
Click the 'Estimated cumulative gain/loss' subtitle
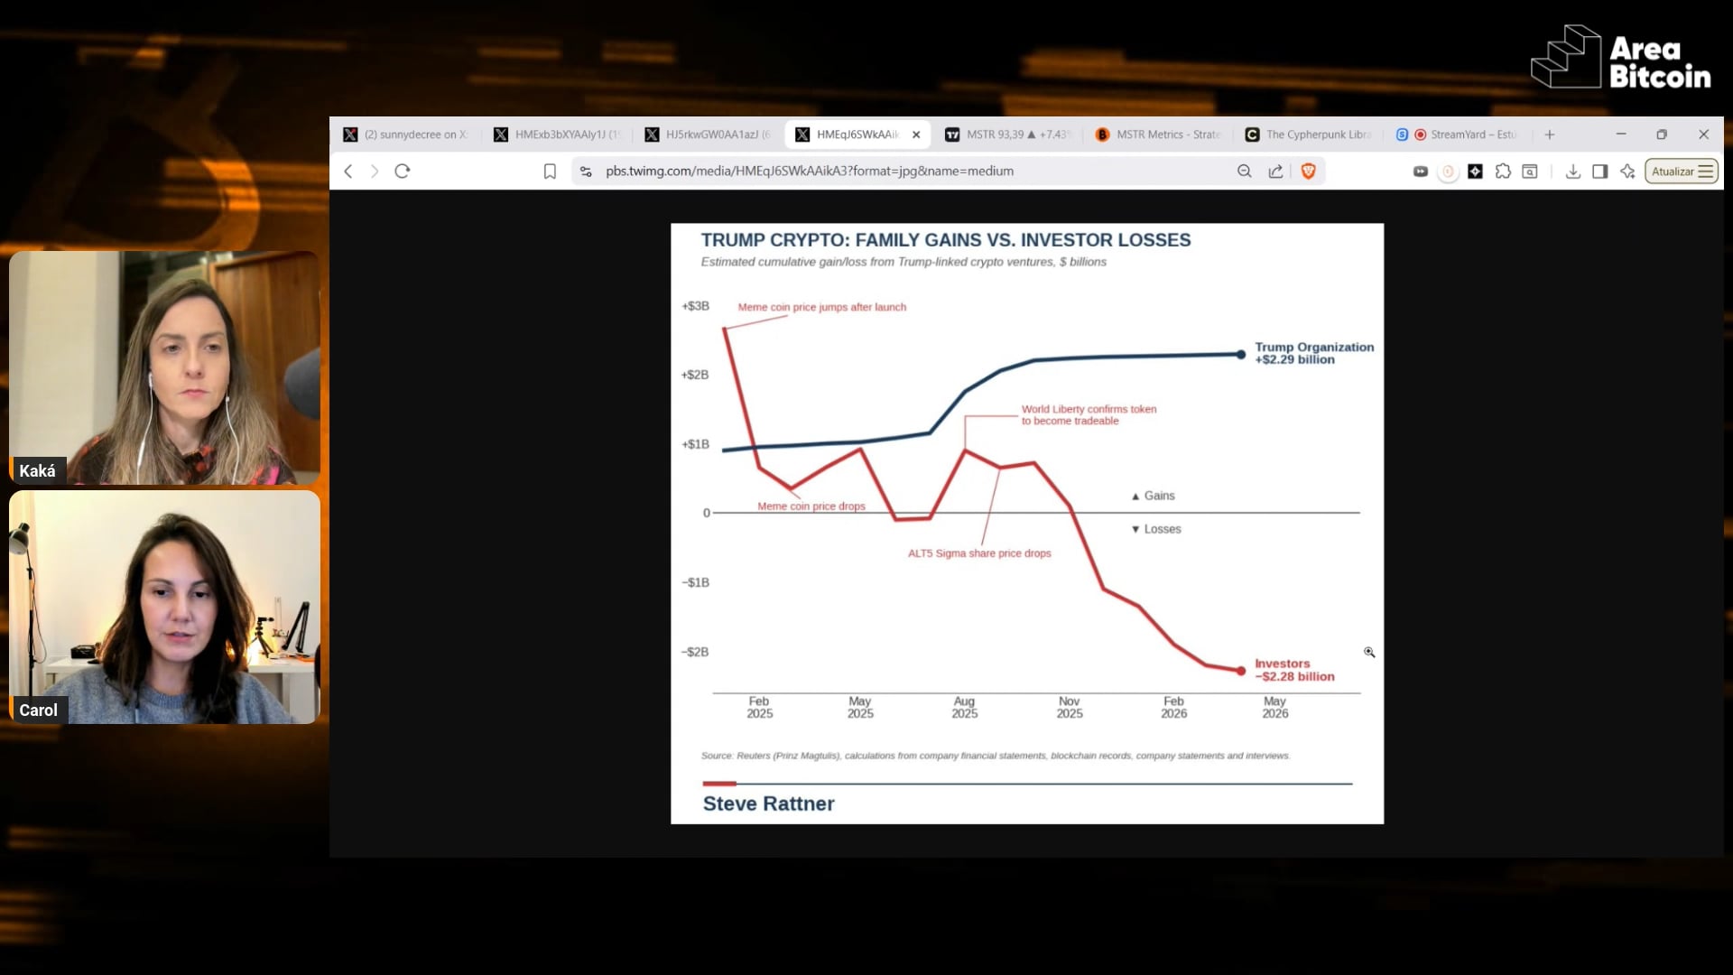904,262
